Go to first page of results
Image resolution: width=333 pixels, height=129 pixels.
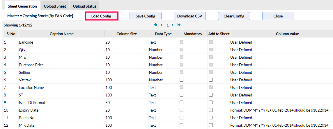tap(156, 25)
